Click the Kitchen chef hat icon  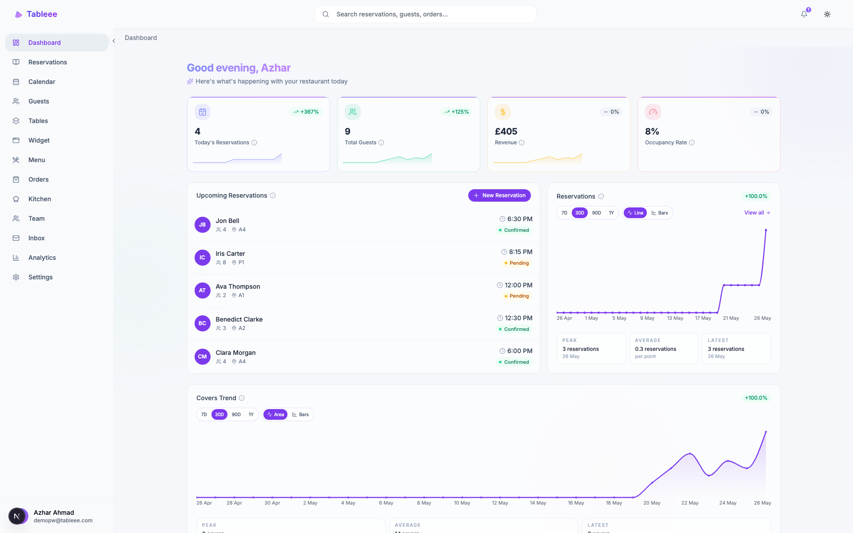16,199
